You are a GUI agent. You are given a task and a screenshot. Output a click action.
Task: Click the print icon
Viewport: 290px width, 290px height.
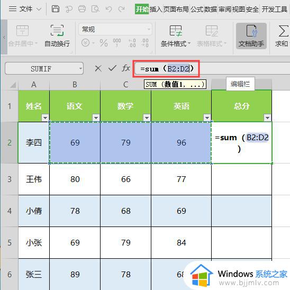(82, 9)
